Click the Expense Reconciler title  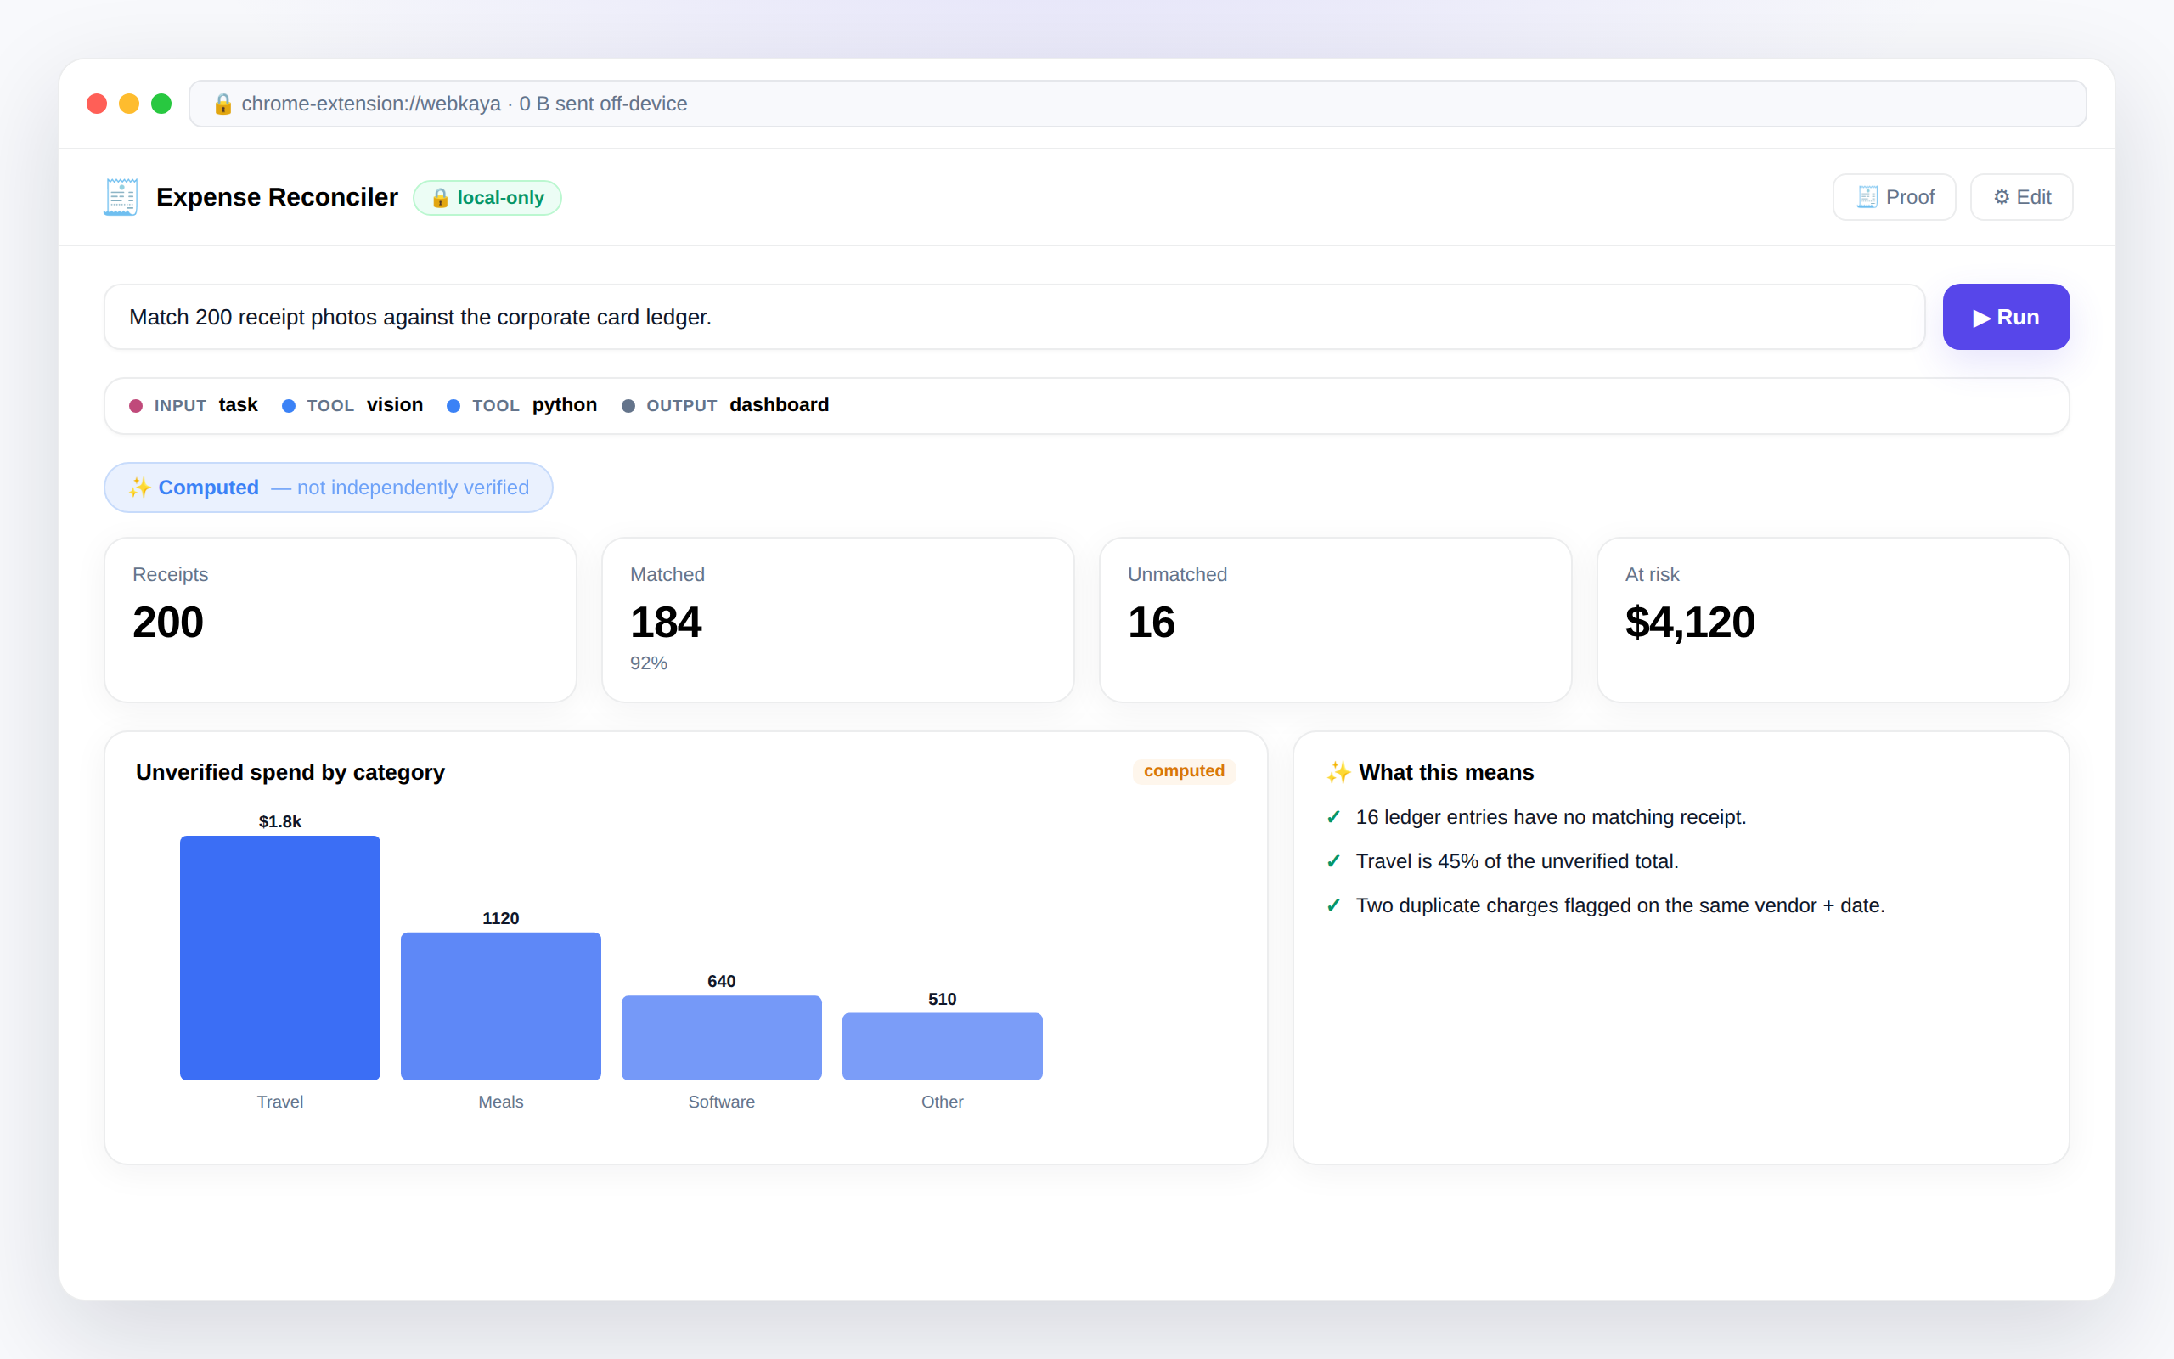[277, 197]
